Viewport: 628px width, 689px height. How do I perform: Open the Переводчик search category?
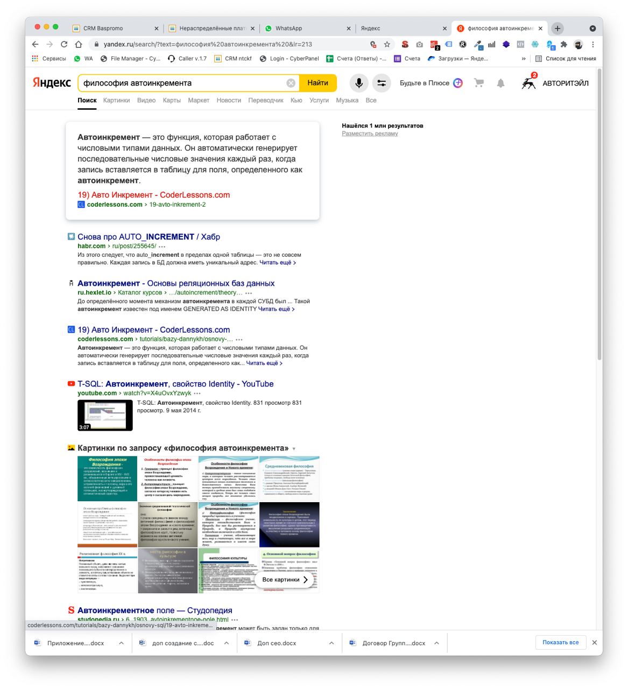coord(266,100)
